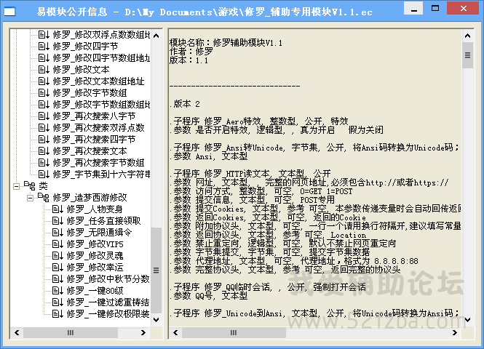
Task: Click the icon beside 修罗_再次搜索字节数组
Action: (44, 162)
